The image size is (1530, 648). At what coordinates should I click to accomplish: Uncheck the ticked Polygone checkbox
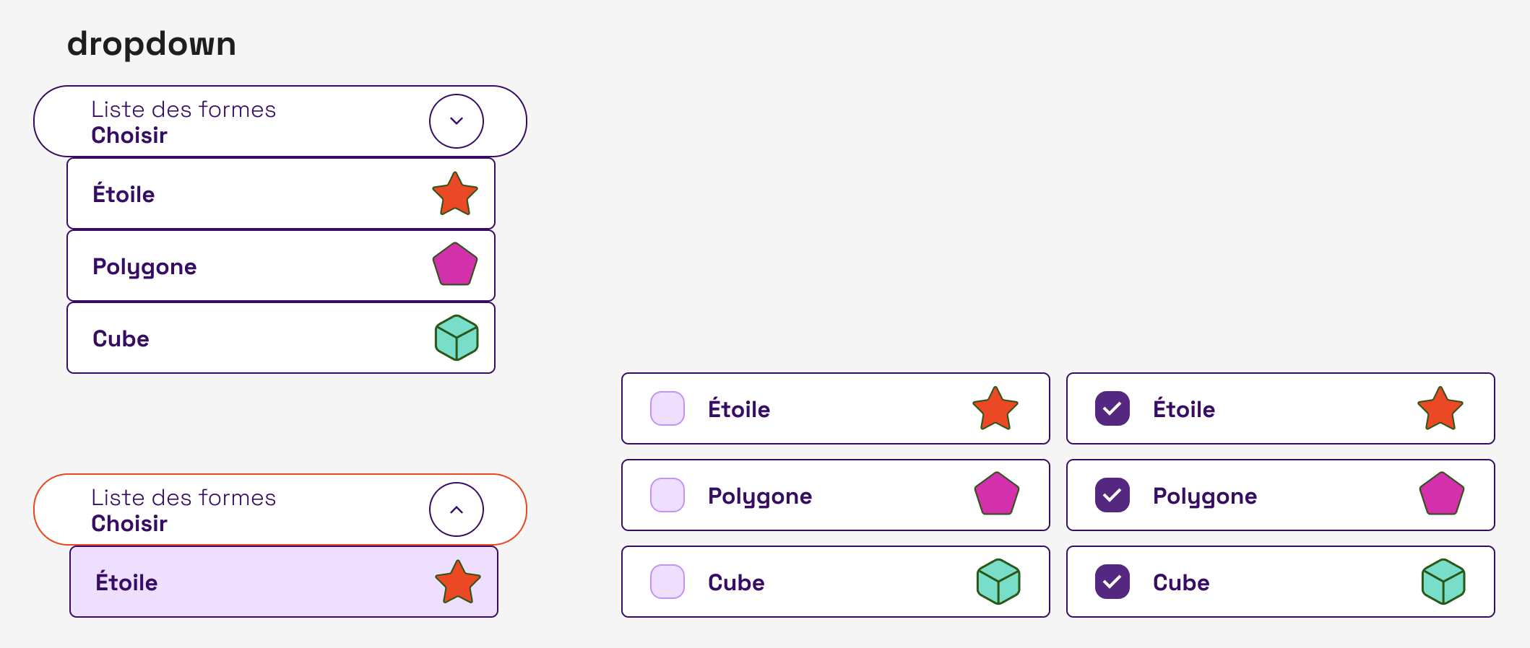(1112, 495)
